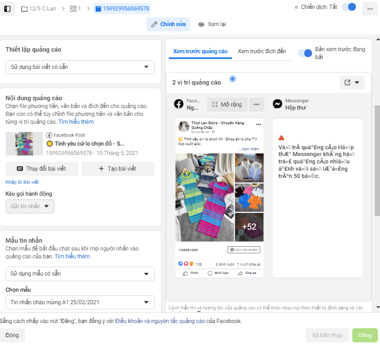Click the red warning icon in Messenger preview
380x347 pixels.
pyautogui.click(x=281, y=138)
